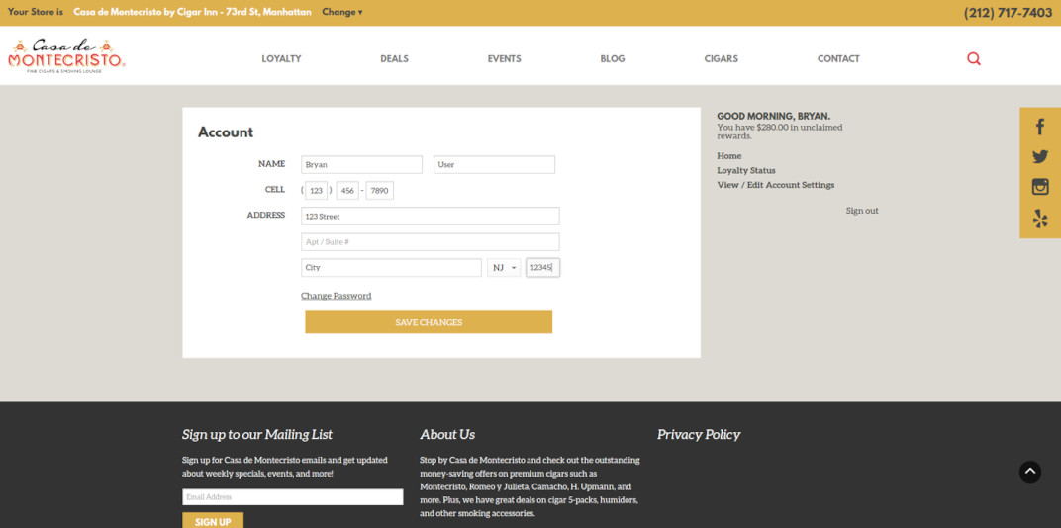Open the Twitter social icon
Screen dimensions: 1061x528
(1039, 157)
